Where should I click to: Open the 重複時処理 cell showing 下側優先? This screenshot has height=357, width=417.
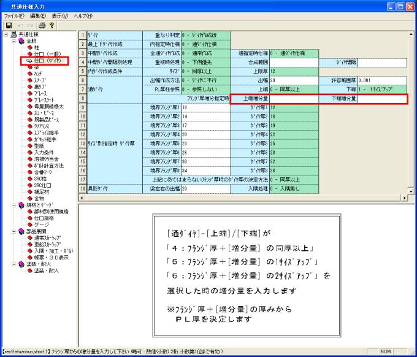tap(206, 63)
